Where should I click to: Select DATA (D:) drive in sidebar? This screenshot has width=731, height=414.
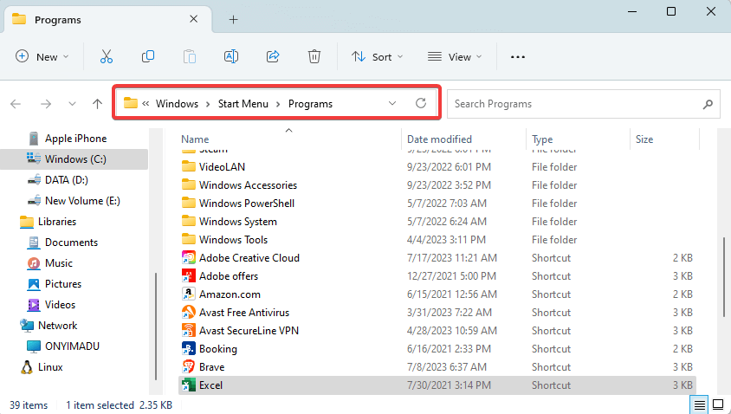click(67, 180)
